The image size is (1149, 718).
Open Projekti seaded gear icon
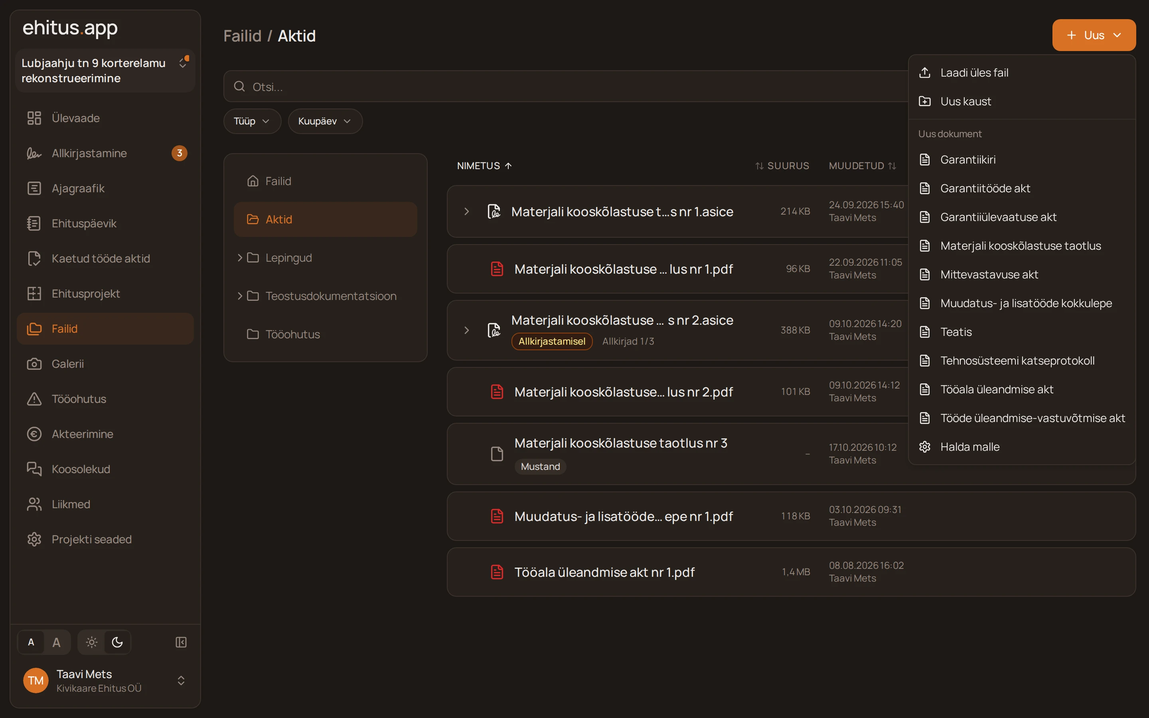click(34, 539)
